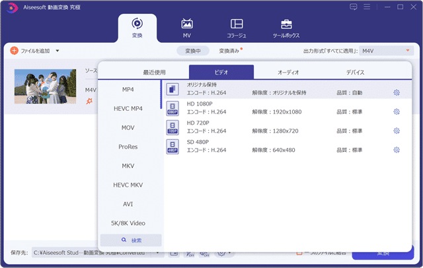This screenshot has height=268, width=423.
Task: Click the 解像度：1280x720 resolution text
Action: click(x=275, y=131)
